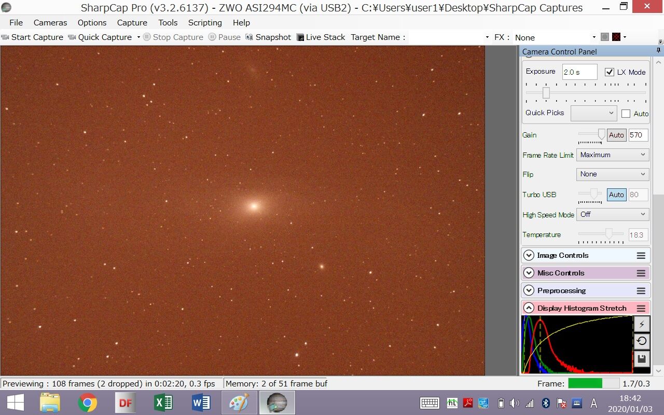Open the Help menu
The height and width of the screenshot is (415, 664).
(241, 22)
